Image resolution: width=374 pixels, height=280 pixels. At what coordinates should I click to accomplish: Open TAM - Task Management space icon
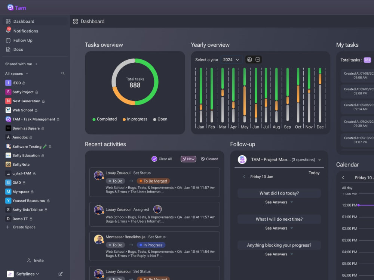point(8,119)
